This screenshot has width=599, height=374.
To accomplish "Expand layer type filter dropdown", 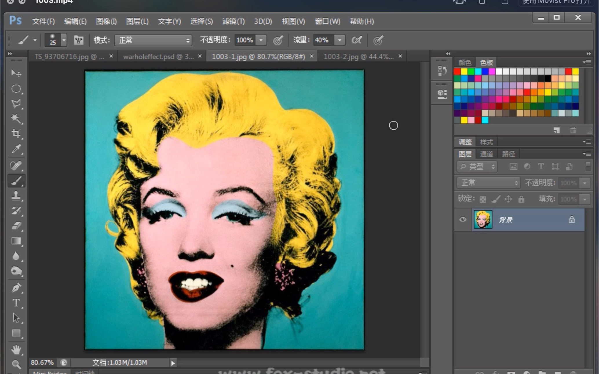I will tap(477, 167).
